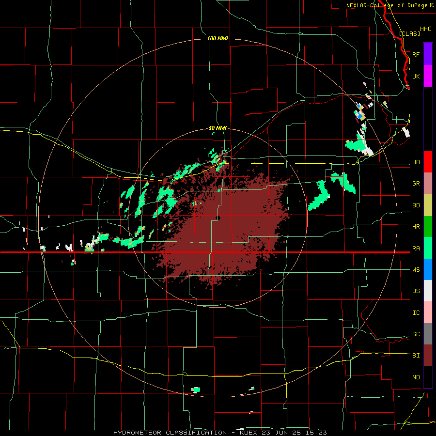
Task: Click the GC legend label
Action: click(416, 334)
